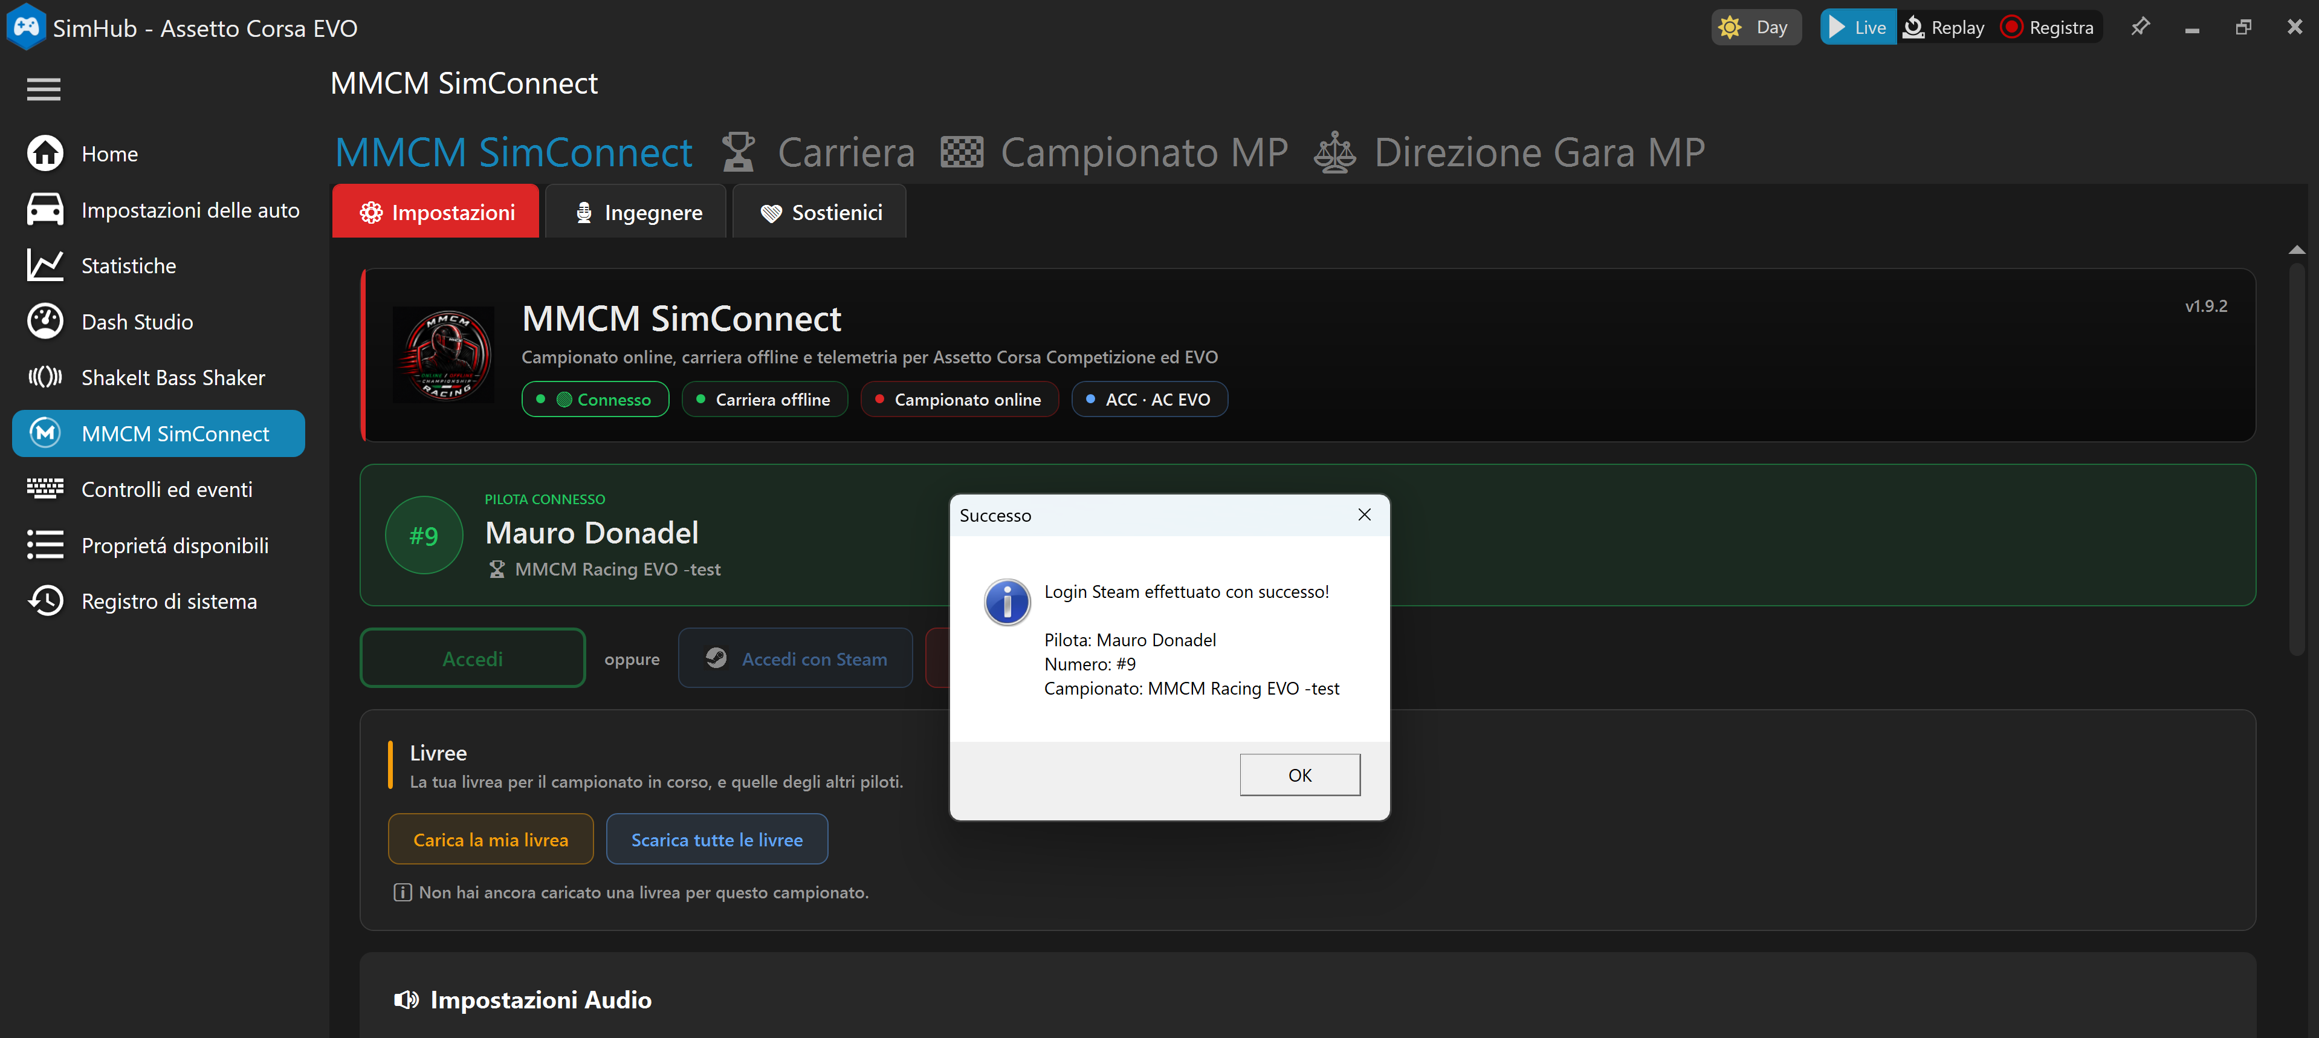Viewport: 2319px width, 1038px height.
Task: Select ShakeIt Bass Shaker icon
Action: pos(45,376)
